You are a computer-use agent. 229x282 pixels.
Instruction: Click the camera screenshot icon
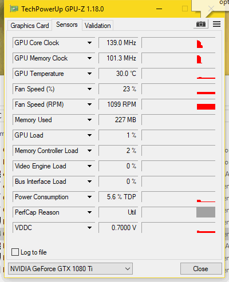coord(201,24)
